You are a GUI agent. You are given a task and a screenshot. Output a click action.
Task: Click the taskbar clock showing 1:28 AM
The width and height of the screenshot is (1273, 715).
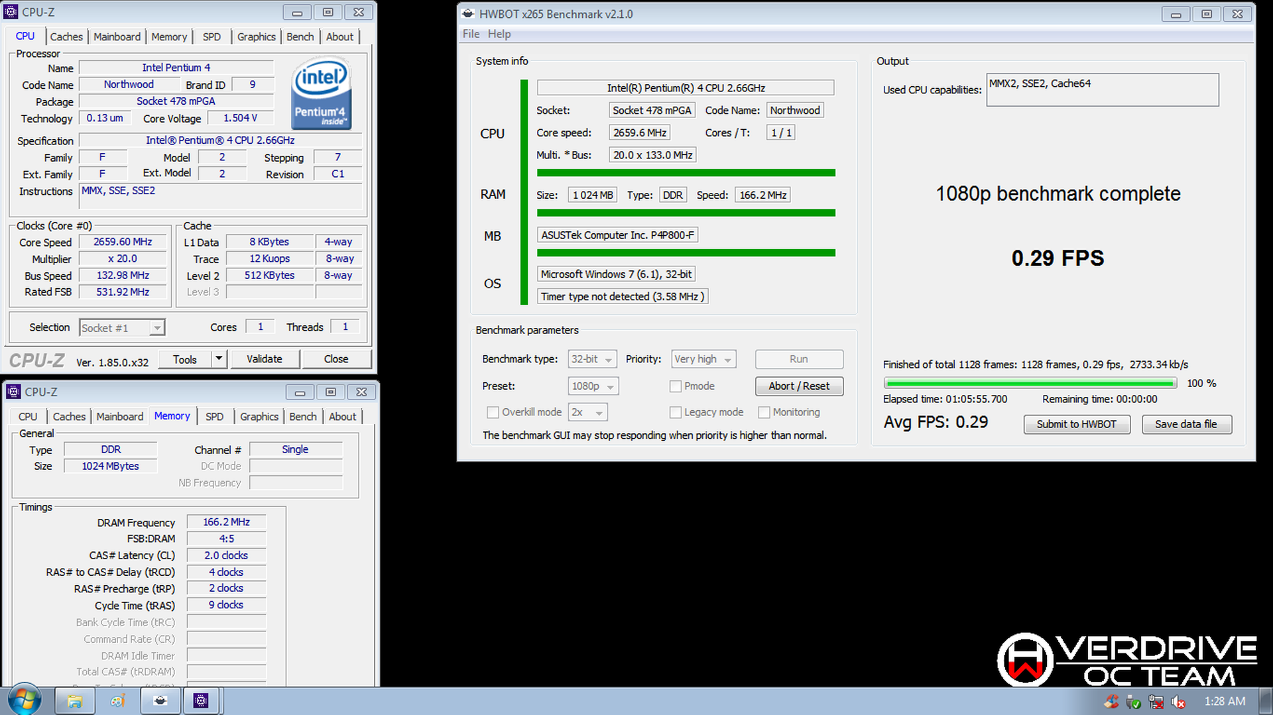1225,701
